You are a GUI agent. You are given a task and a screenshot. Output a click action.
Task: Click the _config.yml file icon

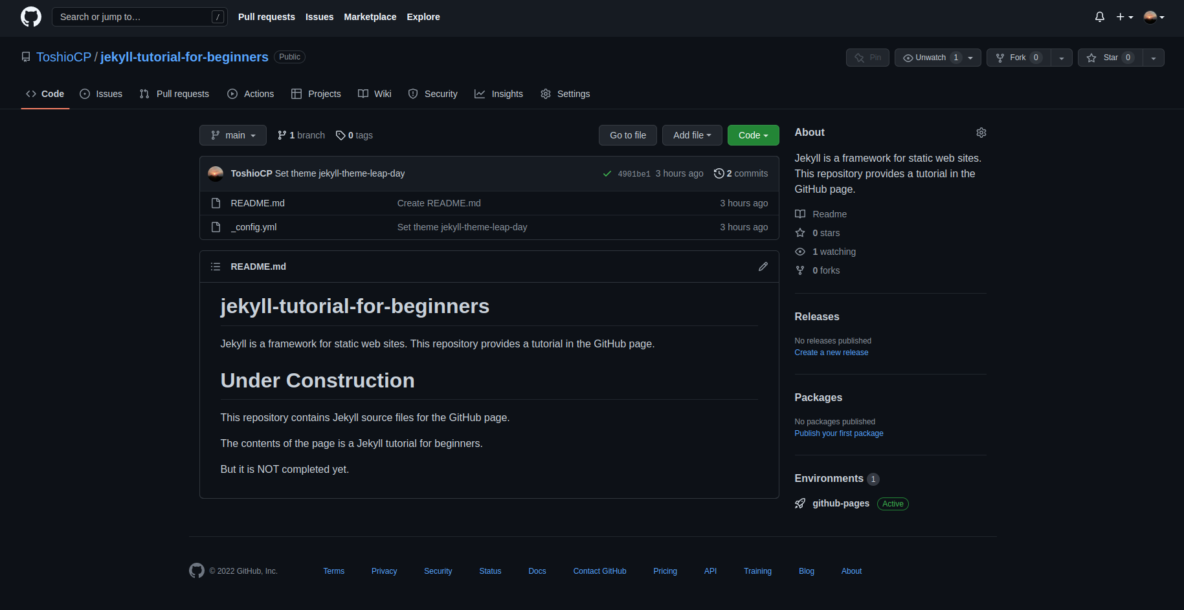click(216, 227)
